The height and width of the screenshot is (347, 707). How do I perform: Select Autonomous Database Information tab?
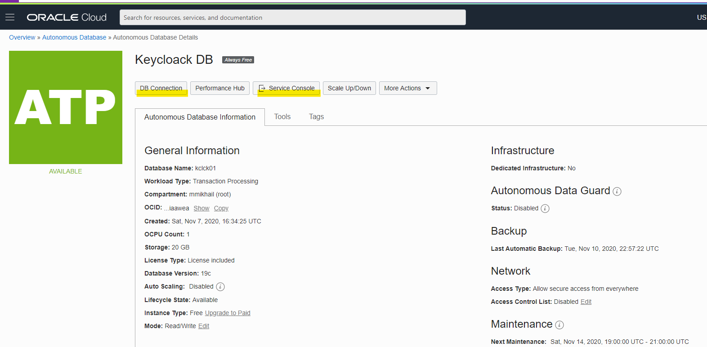(200, 117)
